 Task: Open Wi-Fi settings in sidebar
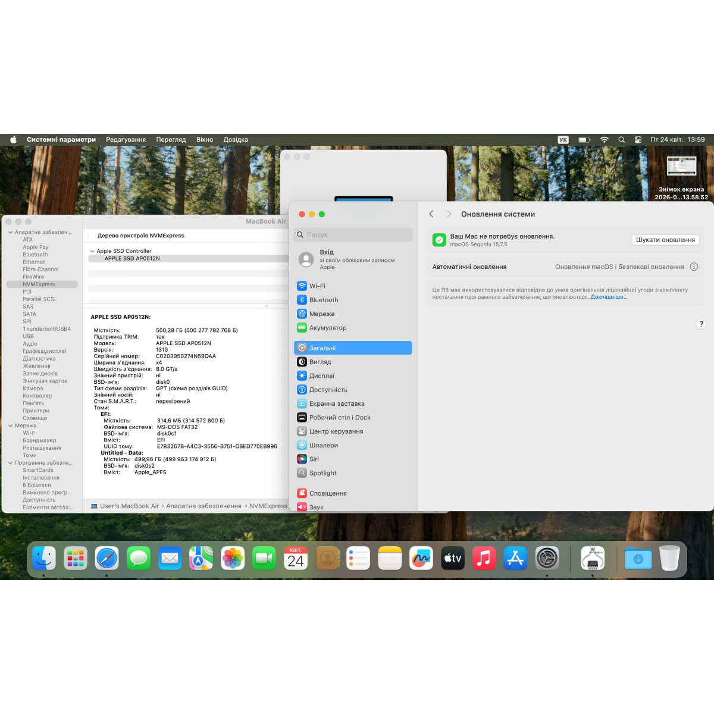(x=353, y=286)
